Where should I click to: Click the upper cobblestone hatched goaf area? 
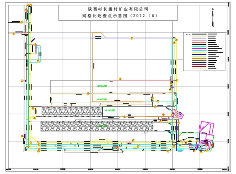[72, 112]
